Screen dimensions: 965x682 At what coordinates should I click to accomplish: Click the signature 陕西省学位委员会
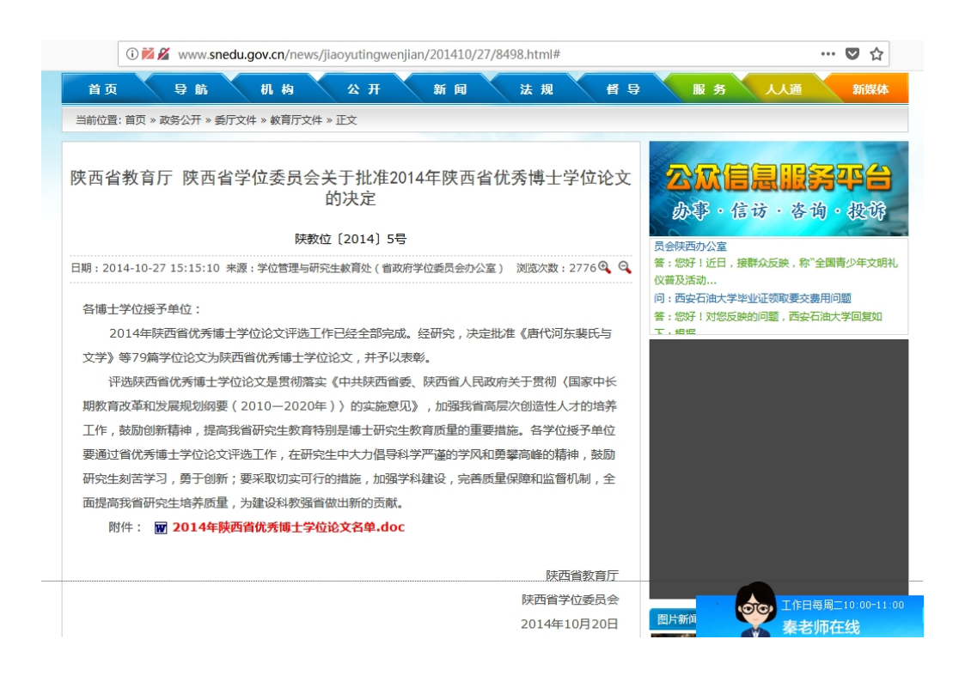(x=570, y=600)
